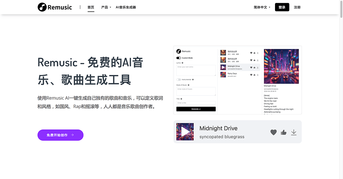Play the large Midnight Drive card thumbnail

coord(185,132)
